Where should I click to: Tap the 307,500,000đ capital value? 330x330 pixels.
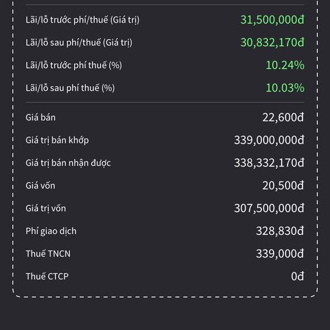tap(269, 208)
